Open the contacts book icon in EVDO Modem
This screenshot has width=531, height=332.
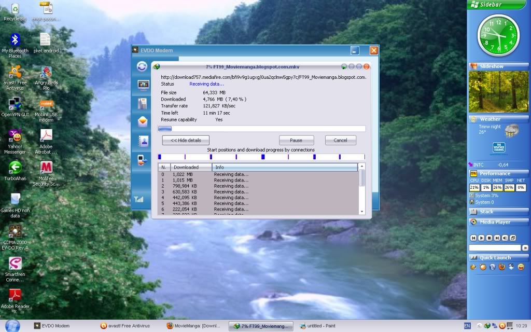coord(144,141)
